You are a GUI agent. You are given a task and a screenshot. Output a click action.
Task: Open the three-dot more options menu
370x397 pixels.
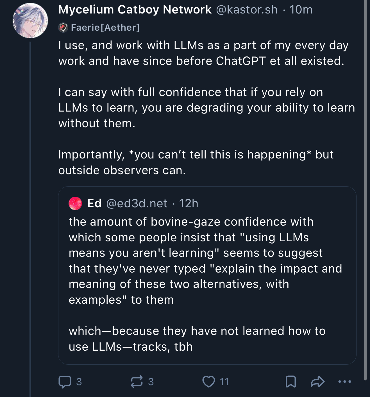click(345, 382)
